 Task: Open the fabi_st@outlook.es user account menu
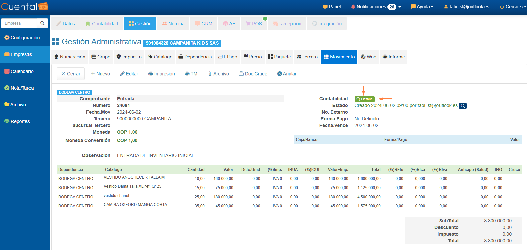[466, 7]
